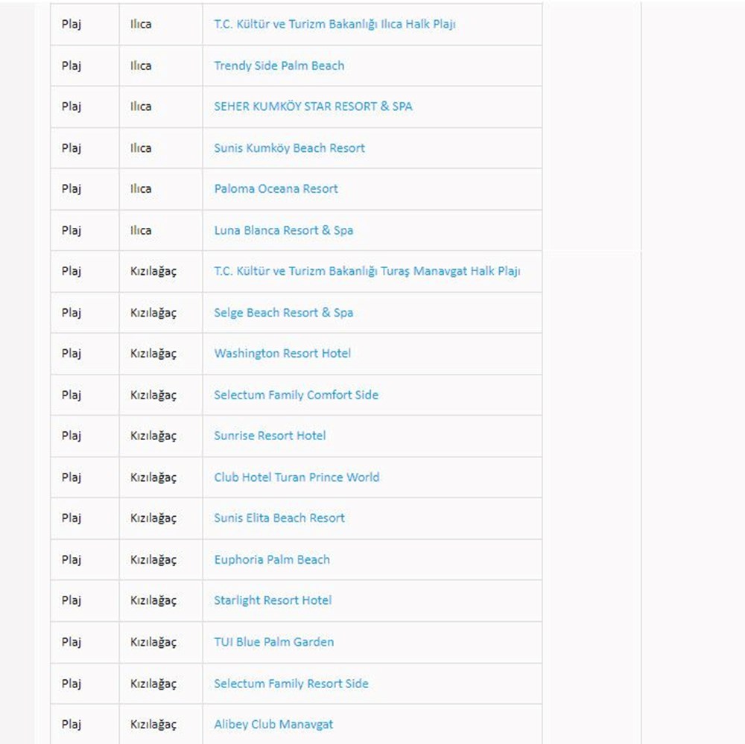745x744 pixels.
Task: Open Sunis Elita Beach Resort link
Action: [279, 518]
